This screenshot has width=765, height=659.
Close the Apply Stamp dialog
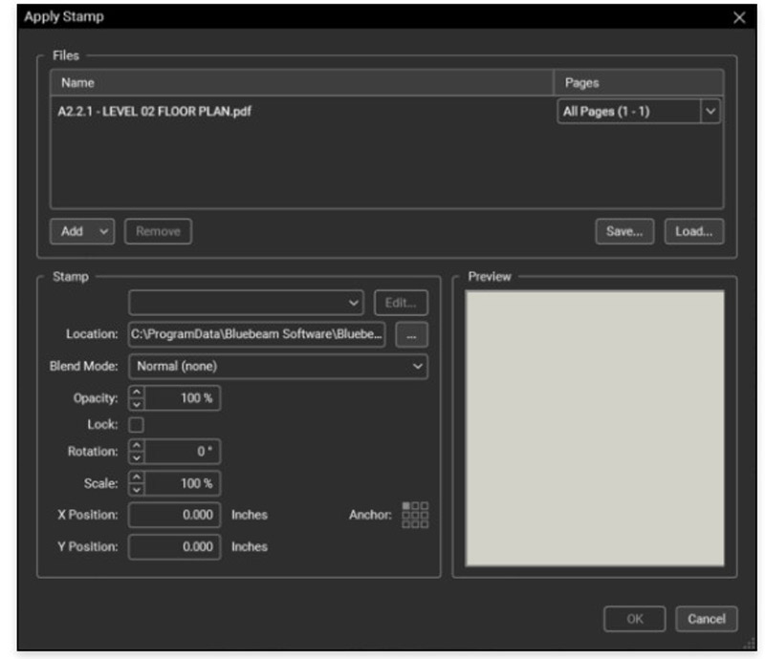pyautogui.click(x=738, y=17)
